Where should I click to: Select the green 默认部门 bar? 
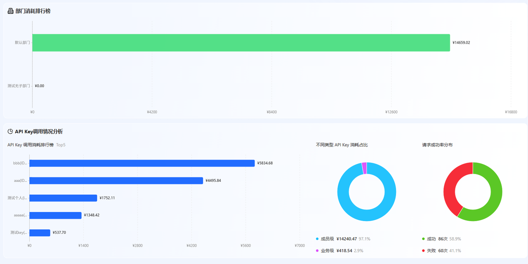pyautogui.click(x=241, y=42)
